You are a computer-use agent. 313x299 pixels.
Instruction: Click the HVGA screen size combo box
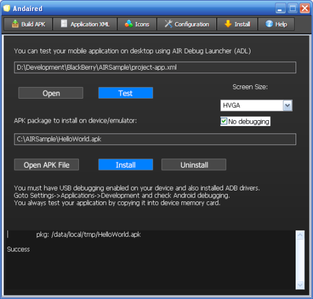click(256, 106)
